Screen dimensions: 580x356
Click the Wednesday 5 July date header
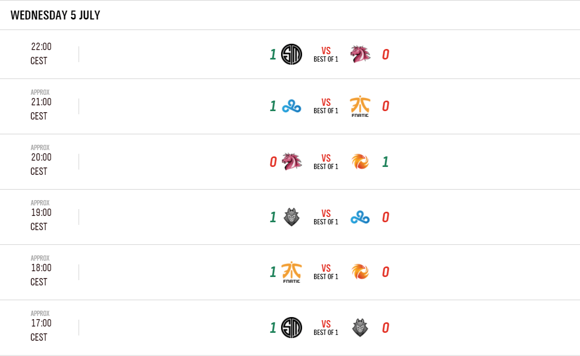tap(55, 15)
